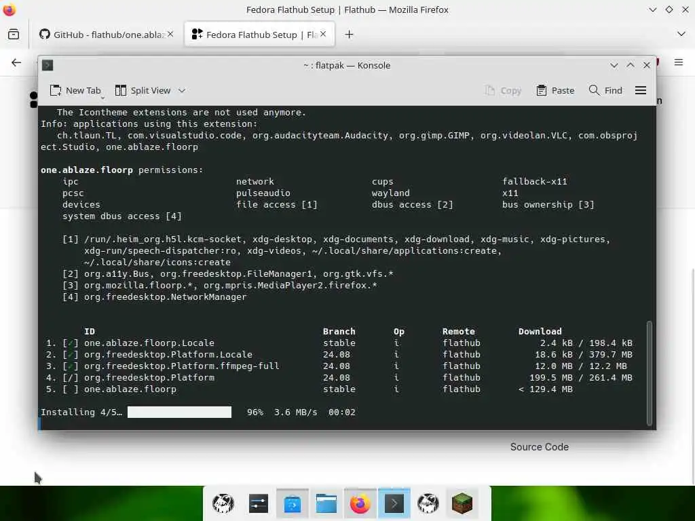Image resolution: width=695 pixels, height=521 pixels.
Task: Click the checkmark box for row 3
Action: (71, 366)
